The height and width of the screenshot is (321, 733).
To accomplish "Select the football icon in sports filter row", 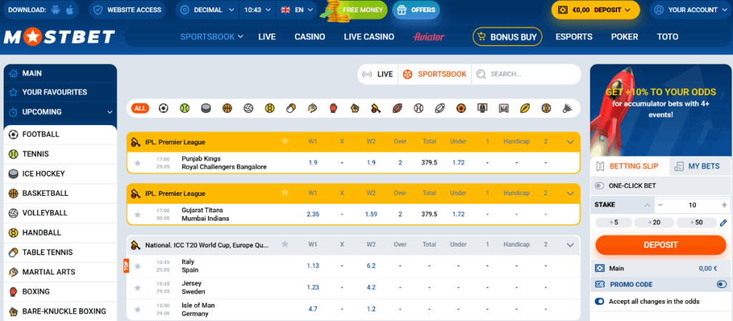I will 163,108.
